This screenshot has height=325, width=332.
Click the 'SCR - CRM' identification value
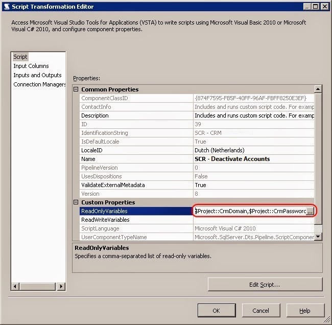point(208,133)
